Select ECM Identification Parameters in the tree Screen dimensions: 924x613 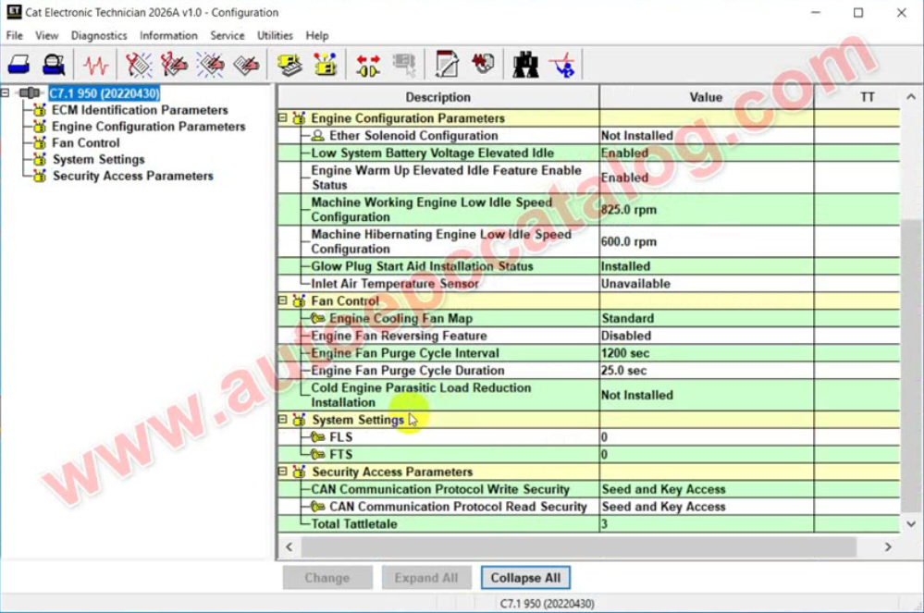tap(140, 110)
